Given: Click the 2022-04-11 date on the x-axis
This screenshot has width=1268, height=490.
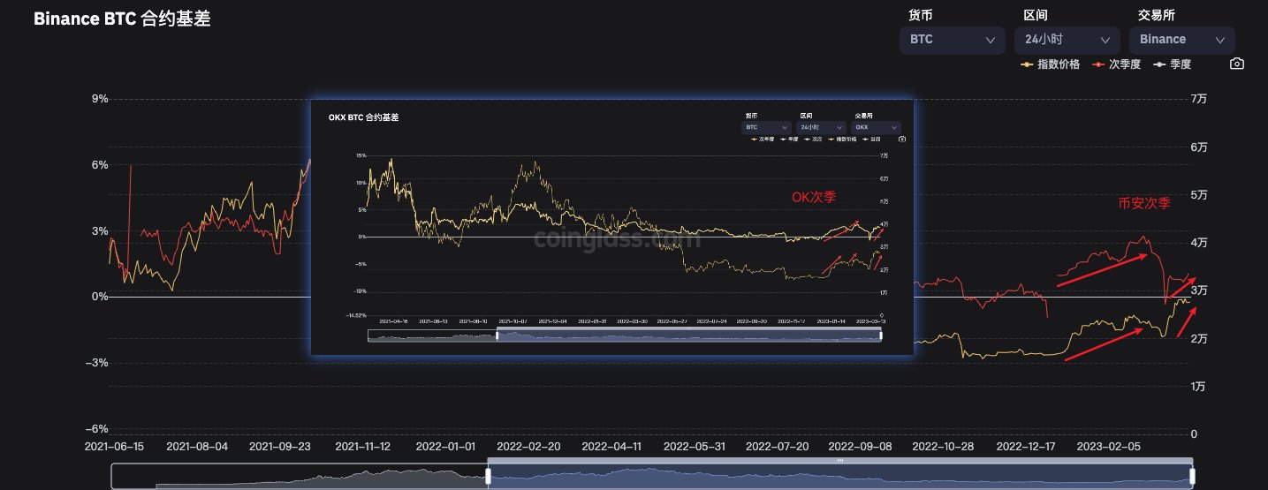Looking at the screenshot, I should click(x=612, y=447).
